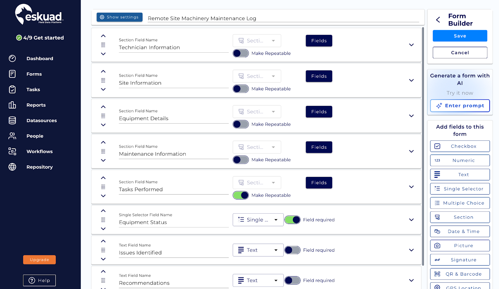Image resolution: width=499 pixels, height=289 pixels.
Task: Click the Show settings button
Action: pyautogui.click(x=119, y=17)
